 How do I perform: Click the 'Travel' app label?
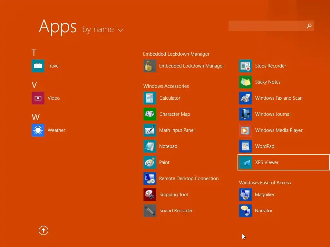[53, 66]
